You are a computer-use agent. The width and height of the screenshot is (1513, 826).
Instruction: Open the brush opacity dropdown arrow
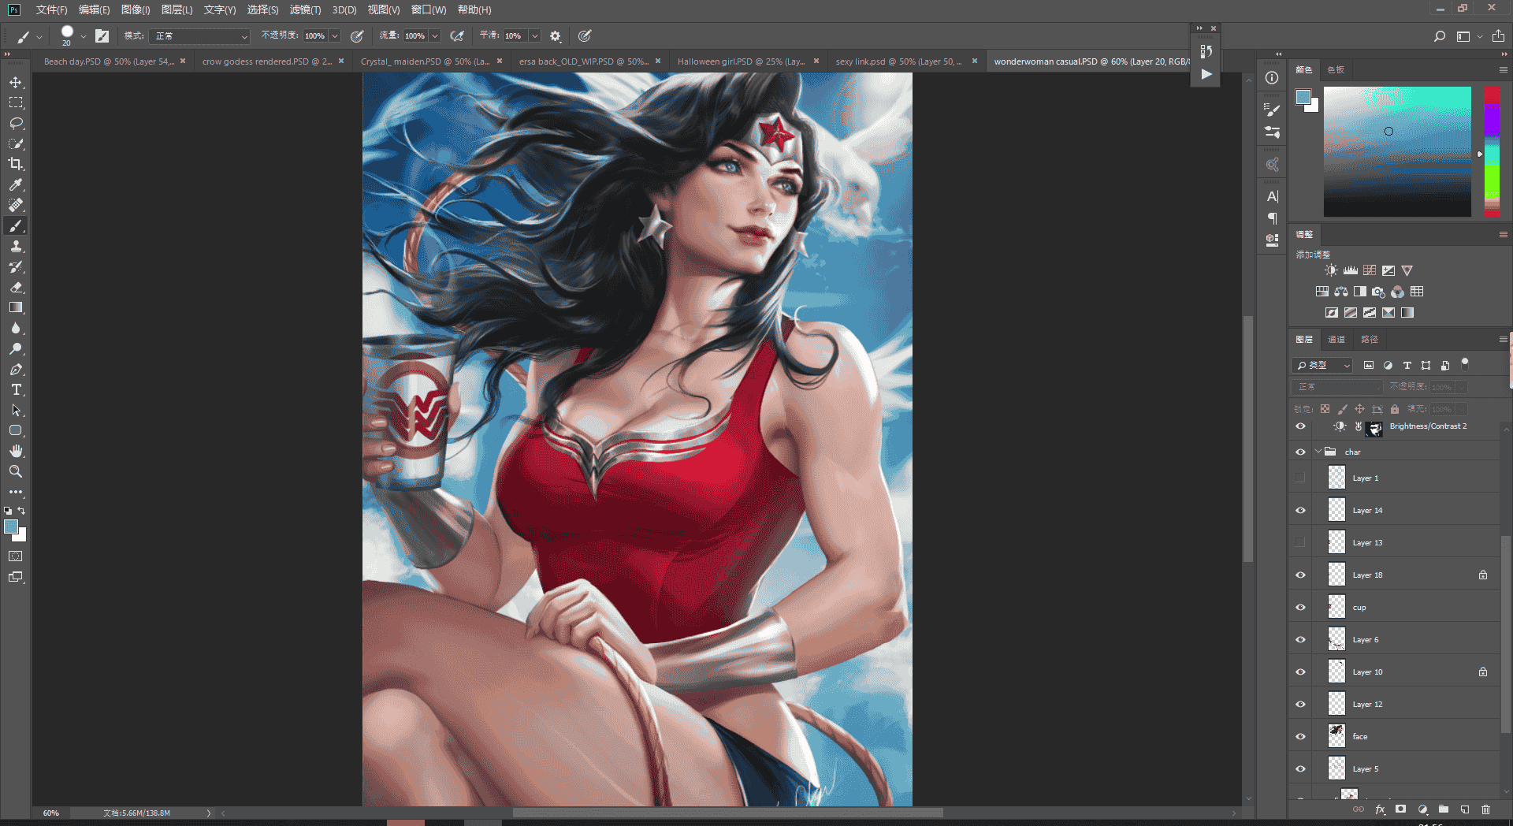335,36
